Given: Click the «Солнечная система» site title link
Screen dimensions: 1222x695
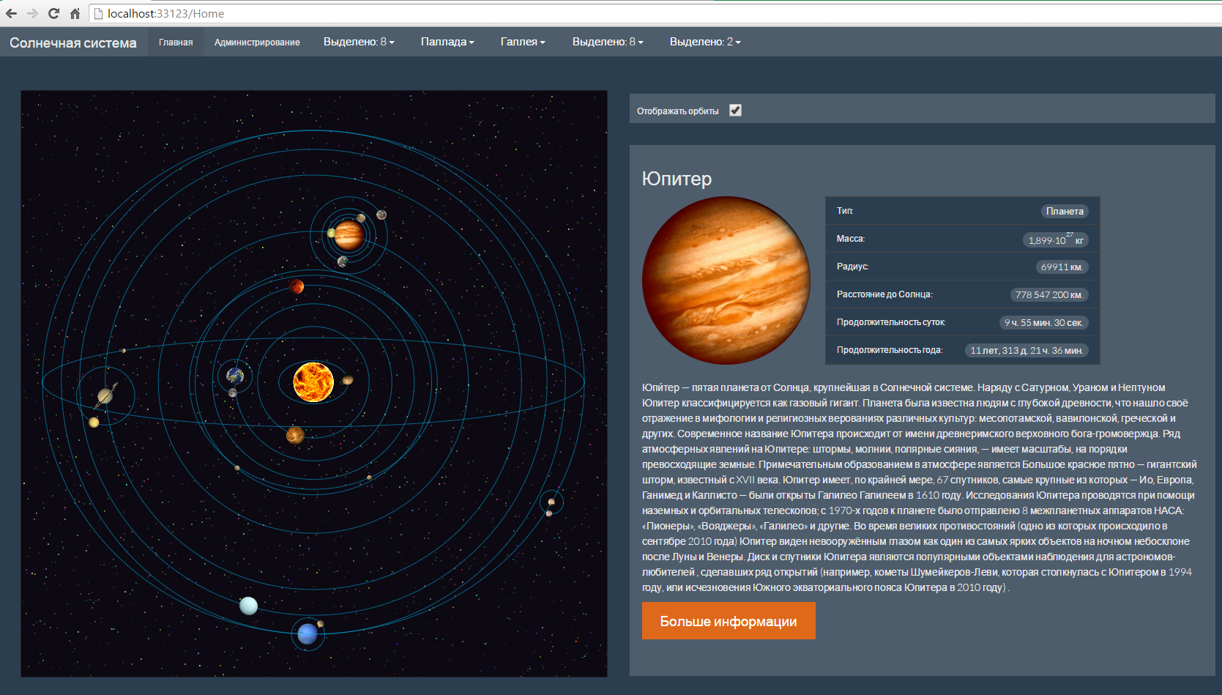Looking at the screenshot, I should 73,42.
